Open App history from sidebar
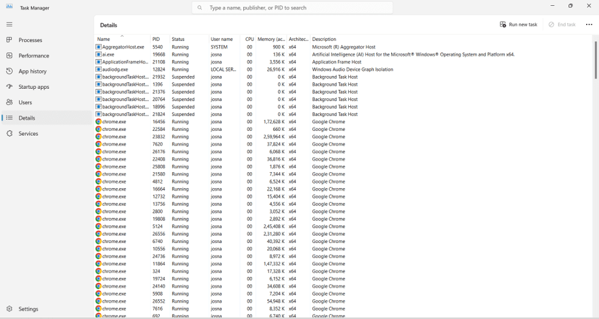 [32, 71]
